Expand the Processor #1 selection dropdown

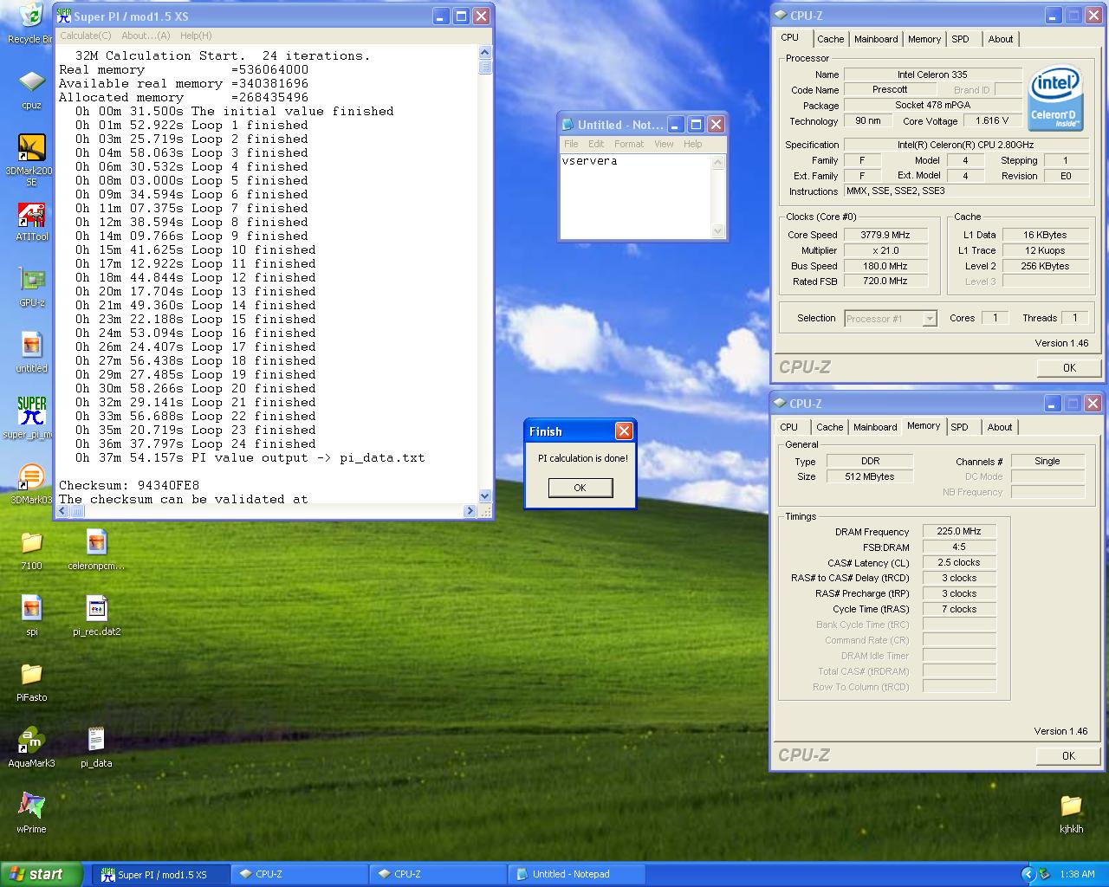pyautogui.click(x=929, y=319)
